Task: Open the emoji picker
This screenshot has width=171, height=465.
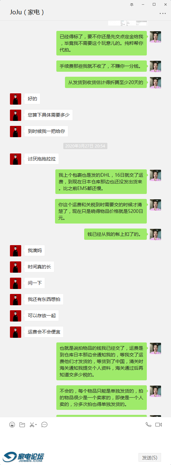Action: pyautogui.click(x=12, y=424)
